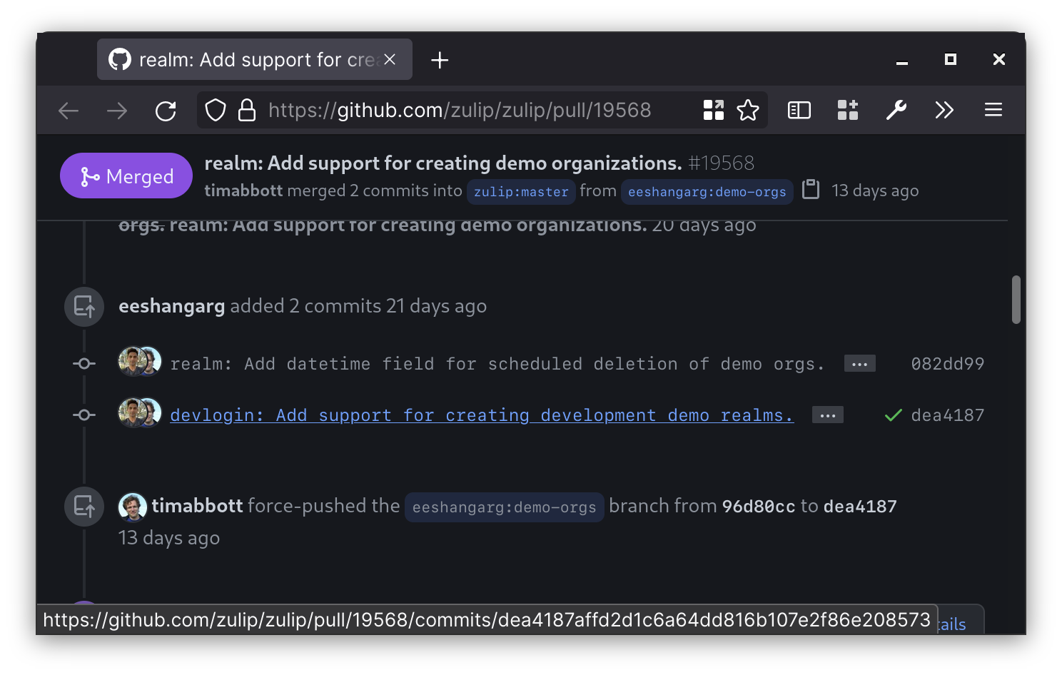Click the purple Merged status badge
Viewport: 1062px width, 675px height.
tap(126, 176)
